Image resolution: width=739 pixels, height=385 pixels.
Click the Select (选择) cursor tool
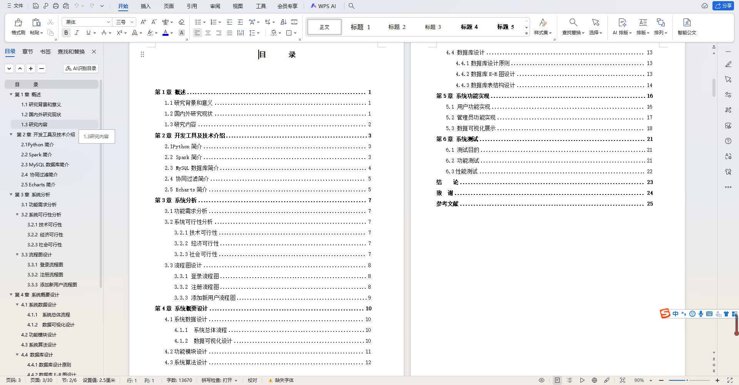595,27
